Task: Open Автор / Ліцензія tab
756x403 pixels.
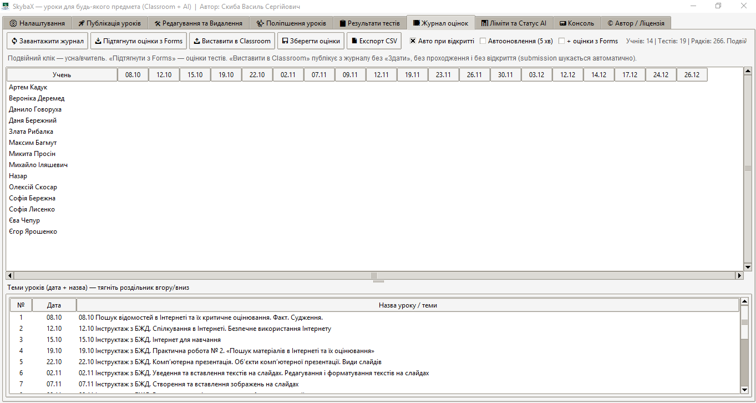Action: 636,23
